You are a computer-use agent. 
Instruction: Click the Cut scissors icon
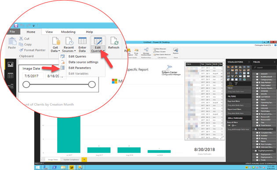point(21,38)
